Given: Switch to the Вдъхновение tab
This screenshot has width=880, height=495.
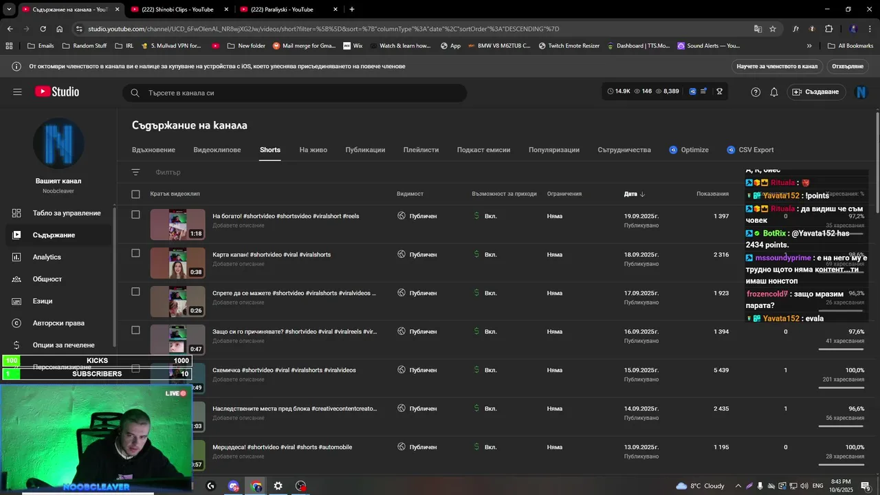Looking at the screenshot, I should tap(153, 150).
